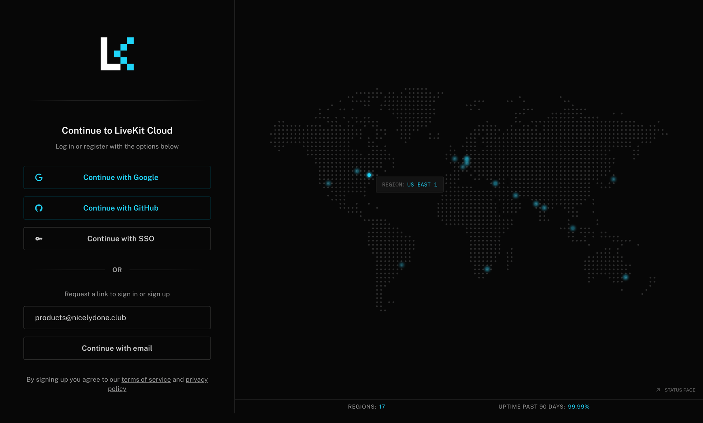Select the Google icon on the sign-in button
Screen dimensions: 703x423
pos(39,177)
